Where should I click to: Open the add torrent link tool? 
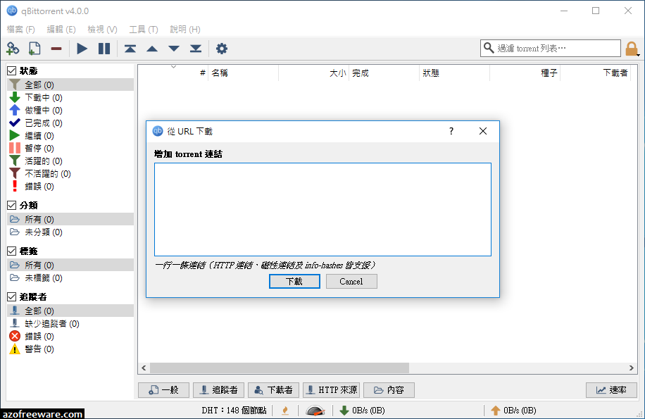click(13, 48)
